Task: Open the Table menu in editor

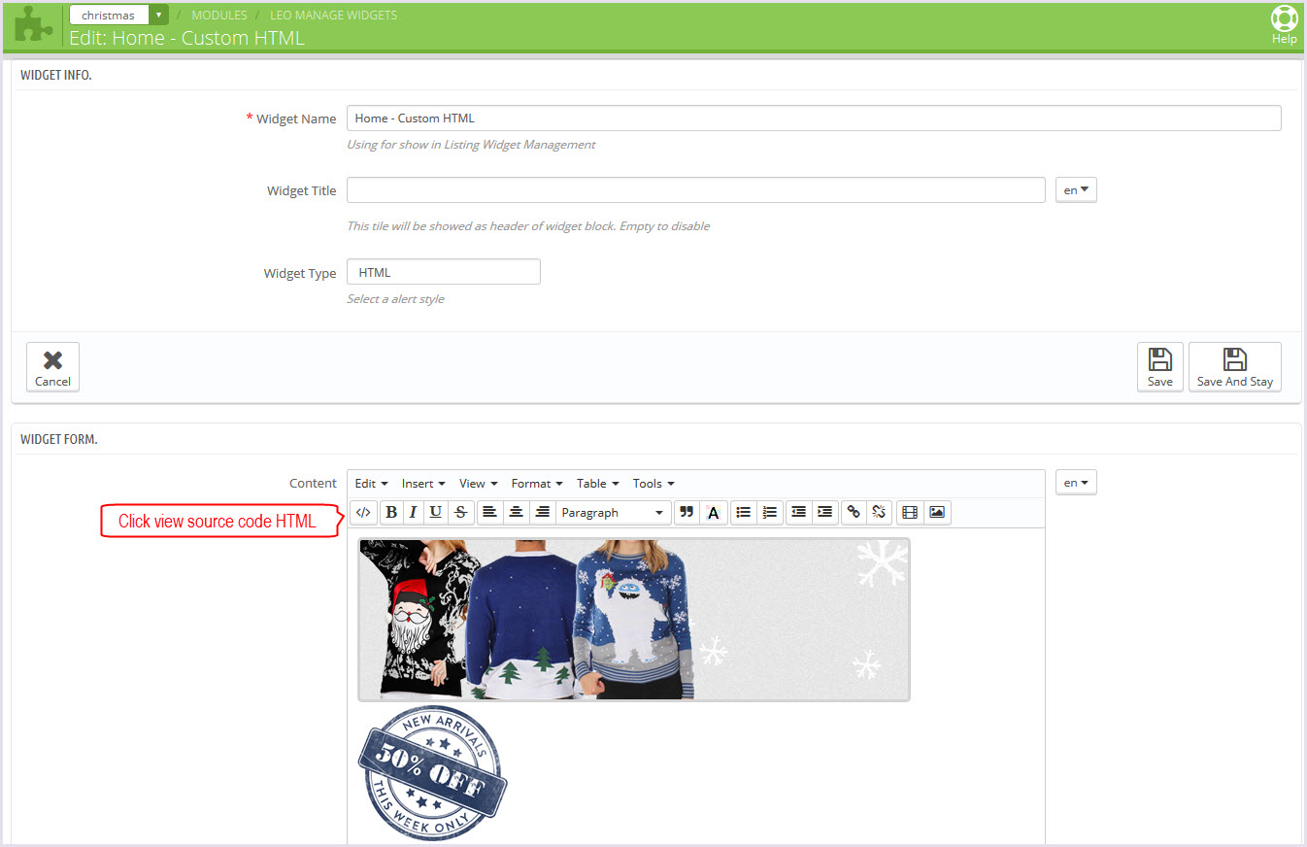Action: (597, 483)
